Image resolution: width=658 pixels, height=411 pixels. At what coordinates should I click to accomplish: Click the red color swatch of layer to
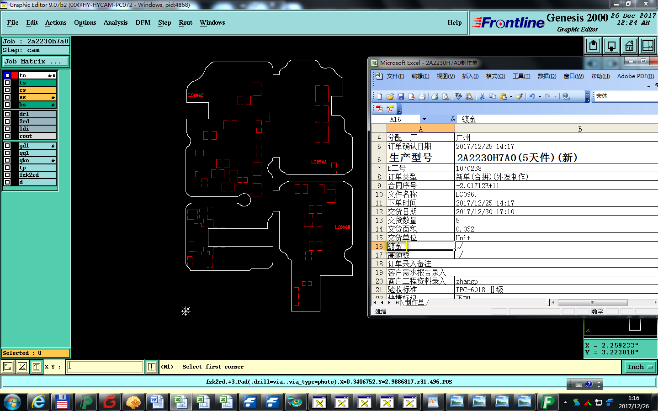tap(15, 75)
